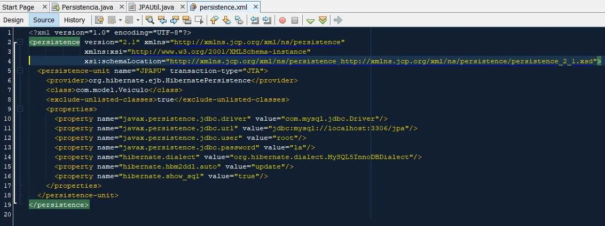
Task: Open the Back navigation dropdown arrow
Action: click(121, 20)
